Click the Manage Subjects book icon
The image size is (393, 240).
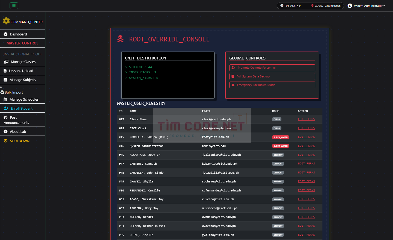click(x=5, y=80)
